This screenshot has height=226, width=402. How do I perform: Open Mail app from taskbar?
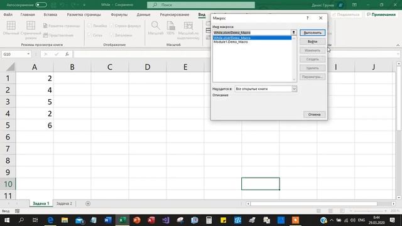80,220
